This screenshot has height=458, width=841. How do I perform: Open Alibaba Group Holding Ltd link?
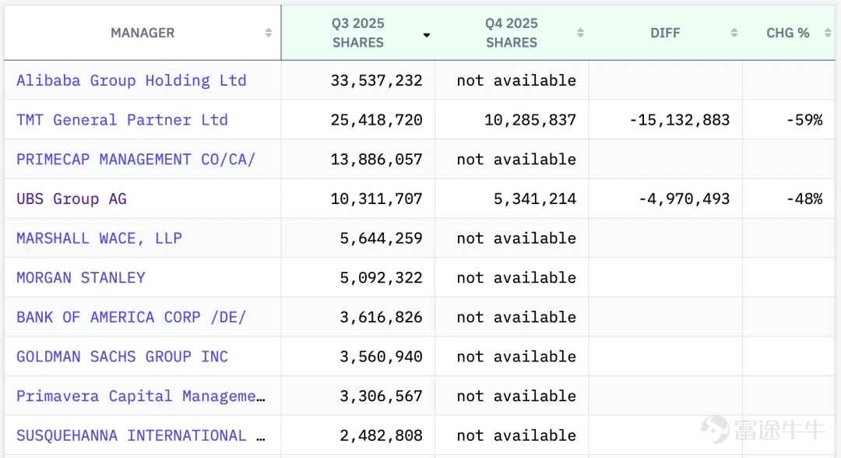tap(132, 80)
